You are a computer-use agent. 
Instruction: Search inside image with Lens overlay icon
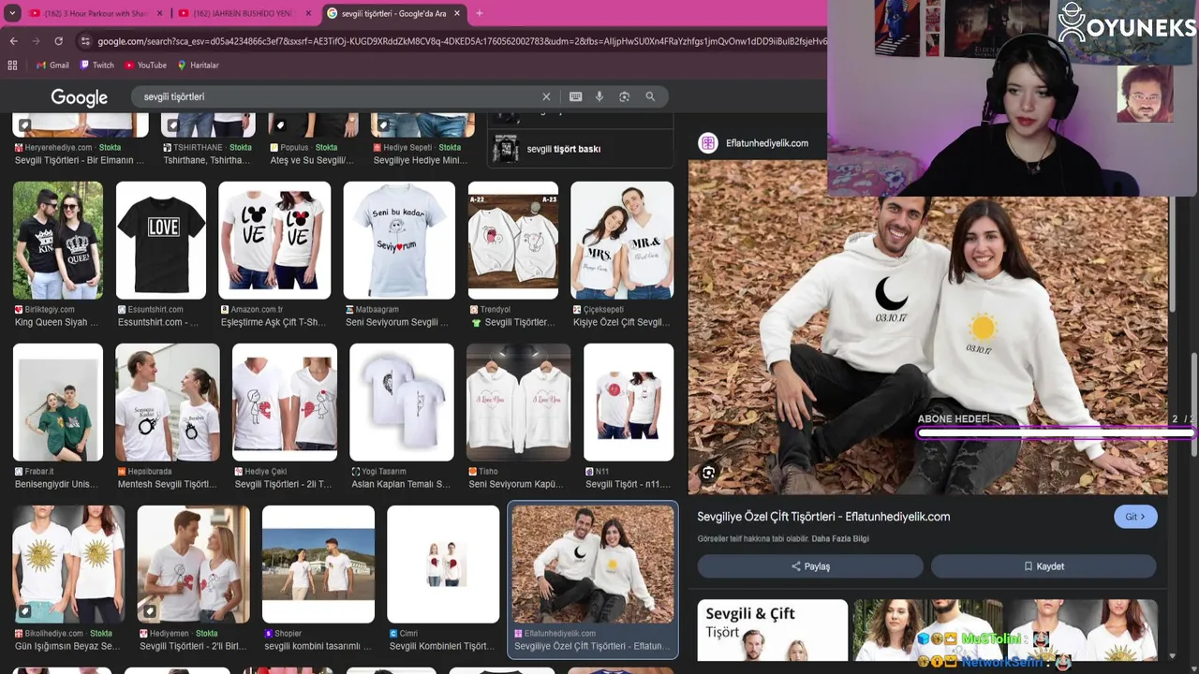pyautogui.click(x=709, y=474)
